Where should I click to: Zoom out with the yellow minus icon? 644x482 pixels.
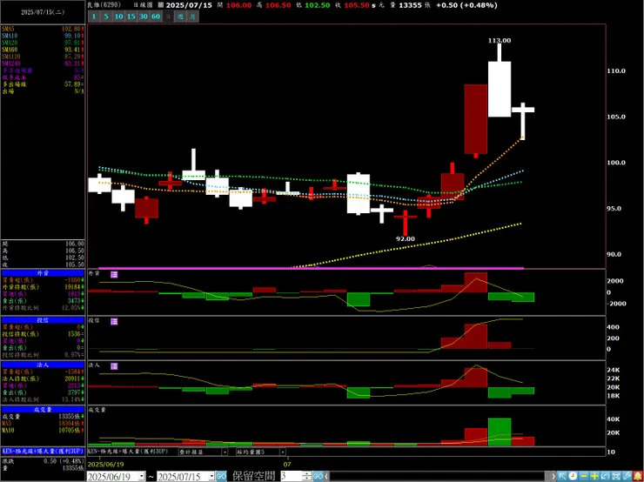[x=584, y=476]
